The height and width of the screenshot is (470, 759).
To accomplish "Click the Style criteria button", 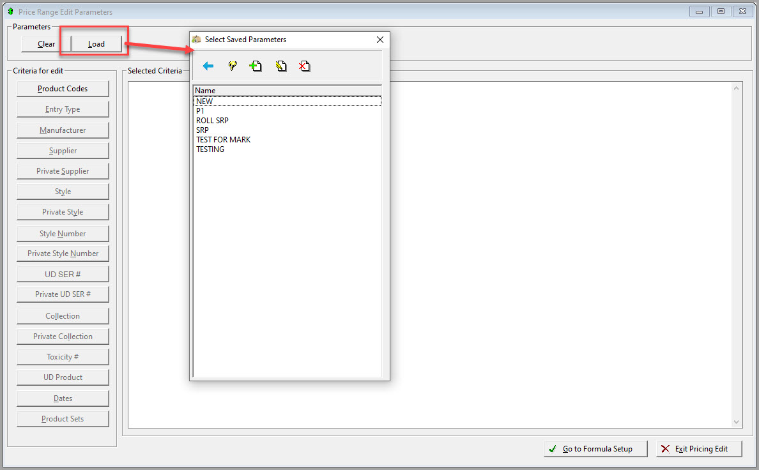I will (x=63, y=192).
